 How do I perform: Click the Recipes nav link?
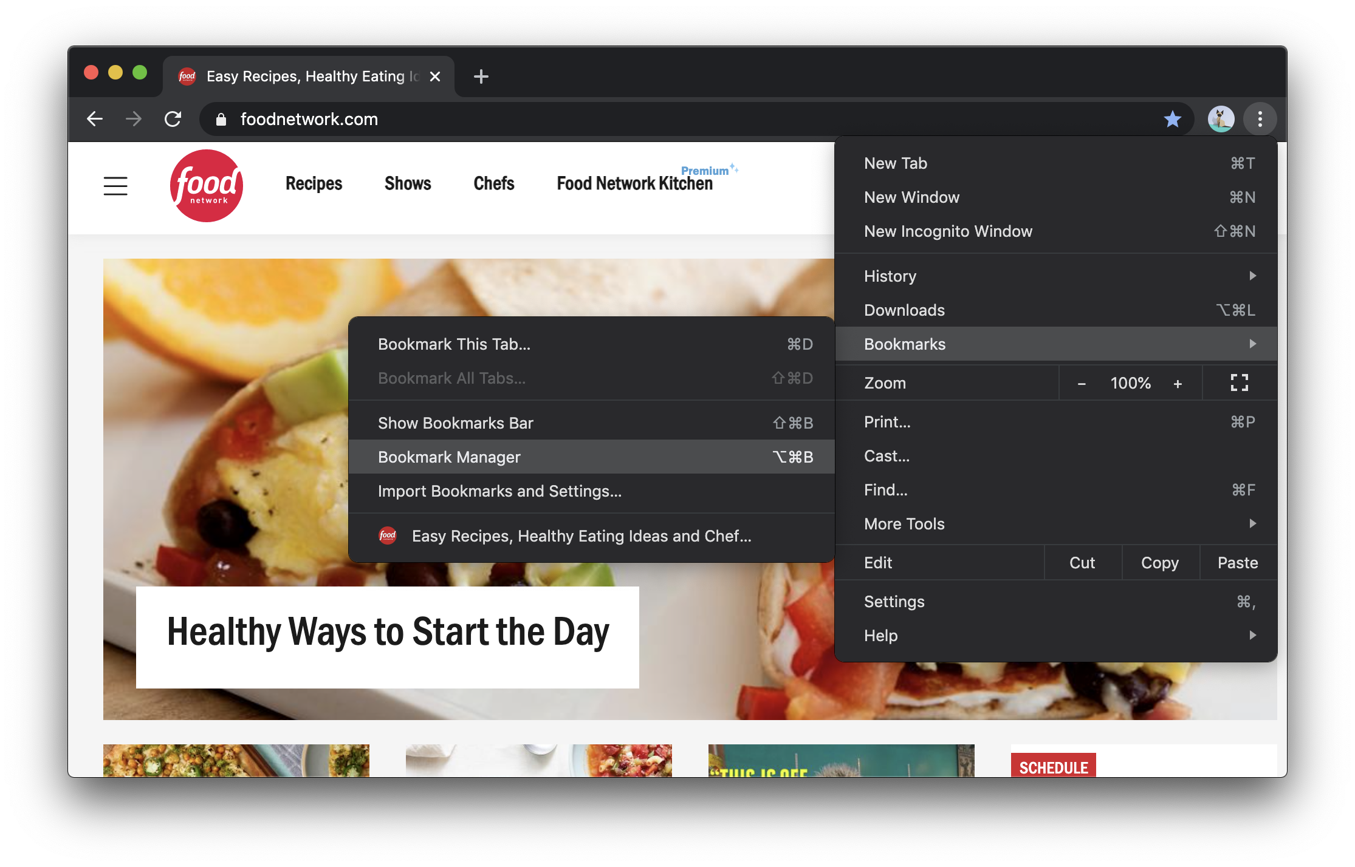[314, 183]
